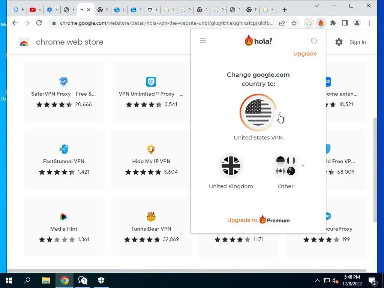This screenshot has width=384, height=288.
Task: Share this page icon in address bar
Action: 282,23
